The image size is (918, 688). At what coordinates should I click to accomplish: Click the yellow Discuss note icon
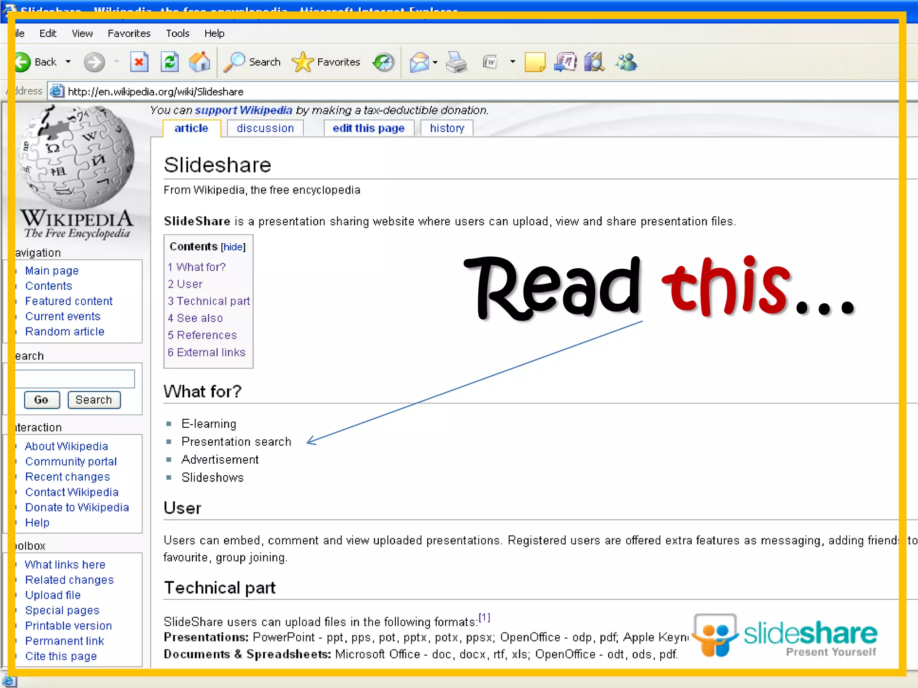tap(535, 62)
